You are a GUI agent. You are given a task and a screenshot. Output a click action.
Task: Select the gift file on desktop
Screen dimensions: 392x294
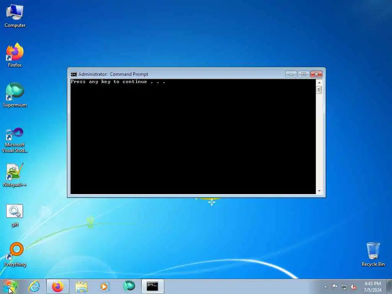point(15,216)
